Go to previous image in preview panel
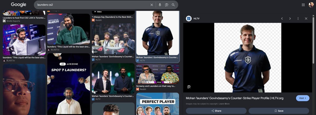Viewport: 316px width, 115px height. click(282, 19)
